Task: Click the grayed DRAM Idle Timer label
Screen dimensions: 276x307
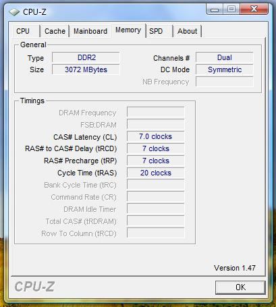Action: pos(90,209)
